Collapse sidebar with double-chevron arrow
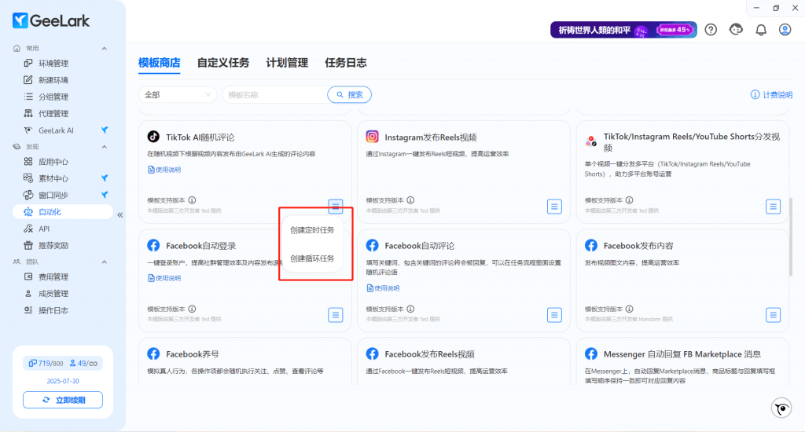Viewport: 805px width, 432px height. (x=120, y=214)
